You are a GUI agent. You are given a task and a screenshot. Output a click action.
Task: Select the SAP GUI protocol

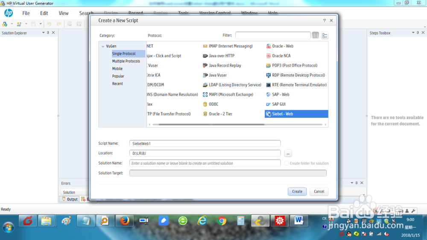[x=276, y=104]
